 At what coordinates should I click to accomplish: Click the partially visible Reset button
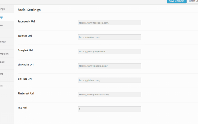click(x=192, y=1)
